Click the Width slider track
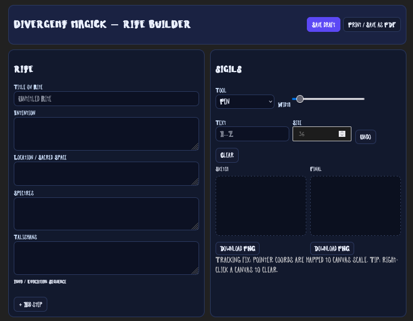Viewport: 413px width, 321px height. click(330, 99)
